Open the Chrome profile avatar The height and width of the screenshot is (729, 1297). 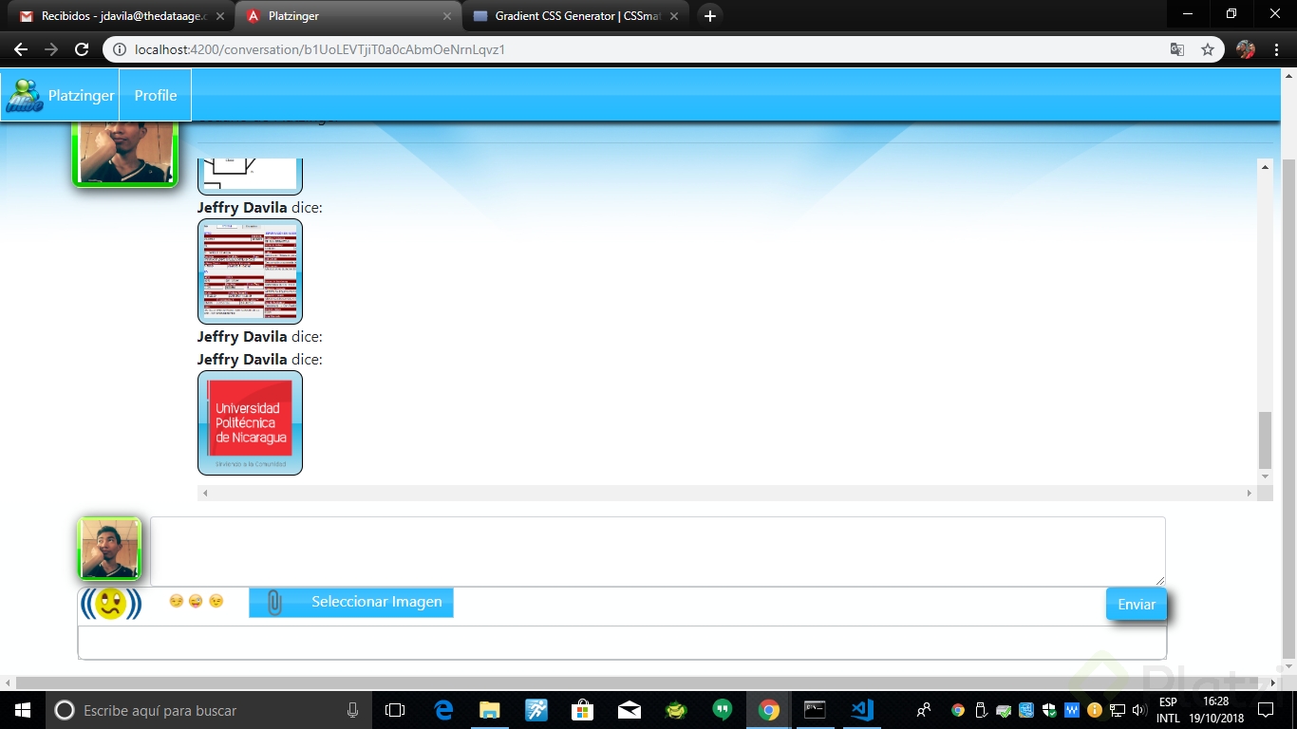tap(1246, 49)
